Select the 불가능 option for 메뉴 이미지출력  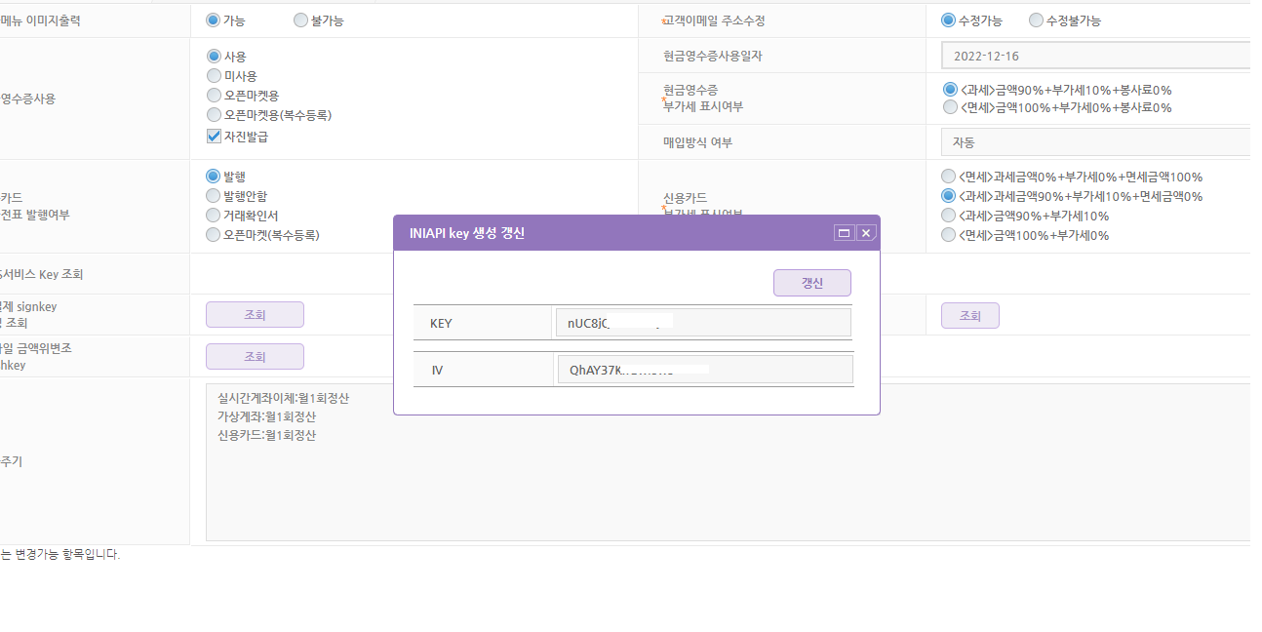click(300, 20)
